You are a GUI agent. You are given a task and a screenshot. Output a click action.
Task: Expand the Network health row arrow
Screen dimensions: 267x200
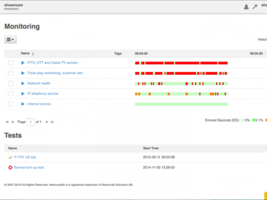pyautogui.click(x=23, y=83)
